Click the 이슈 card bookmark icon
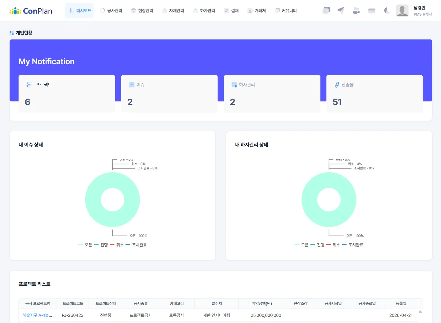The height and width of the screenshot is (323, 441). coord(132,85)
